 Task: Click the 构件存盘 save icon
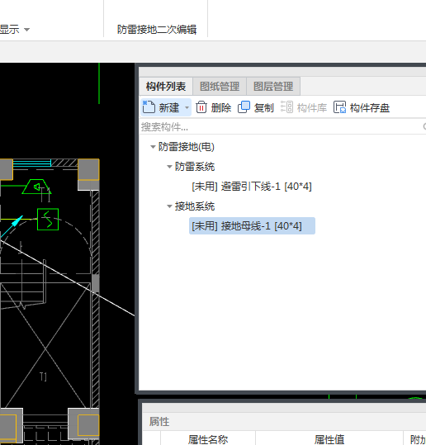[339, 107]
